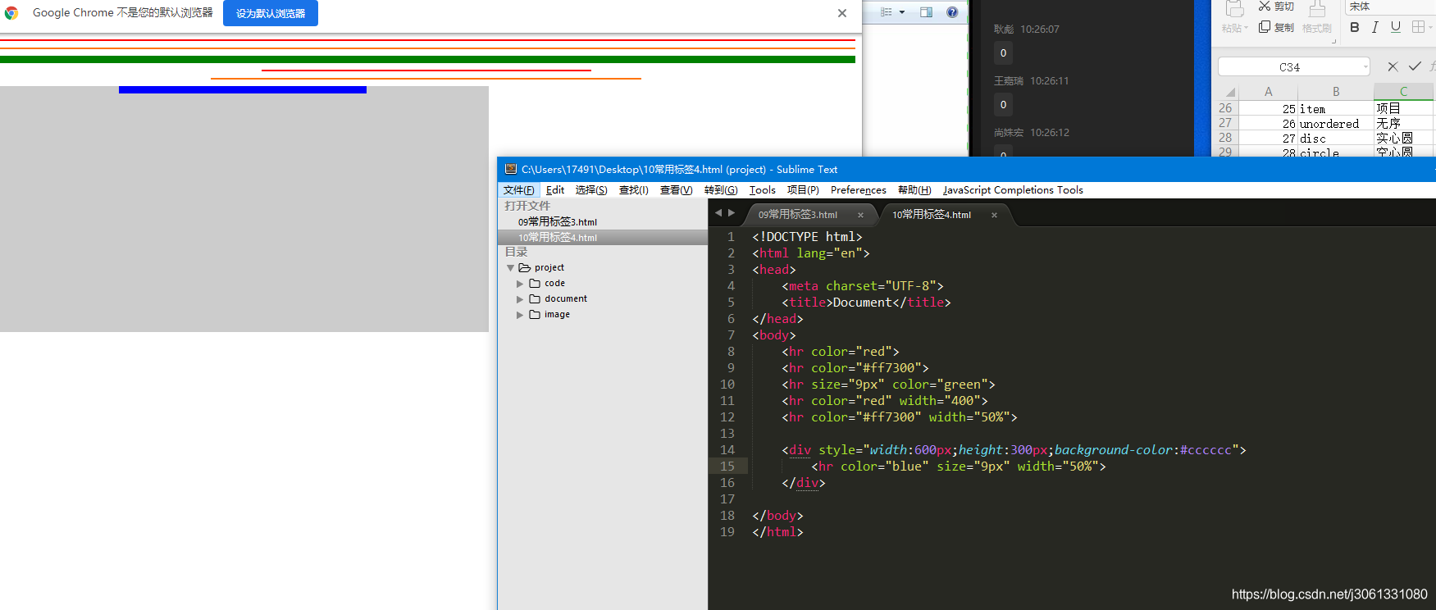The height and width of the screenshot is (610, 1436).
Task: Click the image folder icon
Action: 535,315
